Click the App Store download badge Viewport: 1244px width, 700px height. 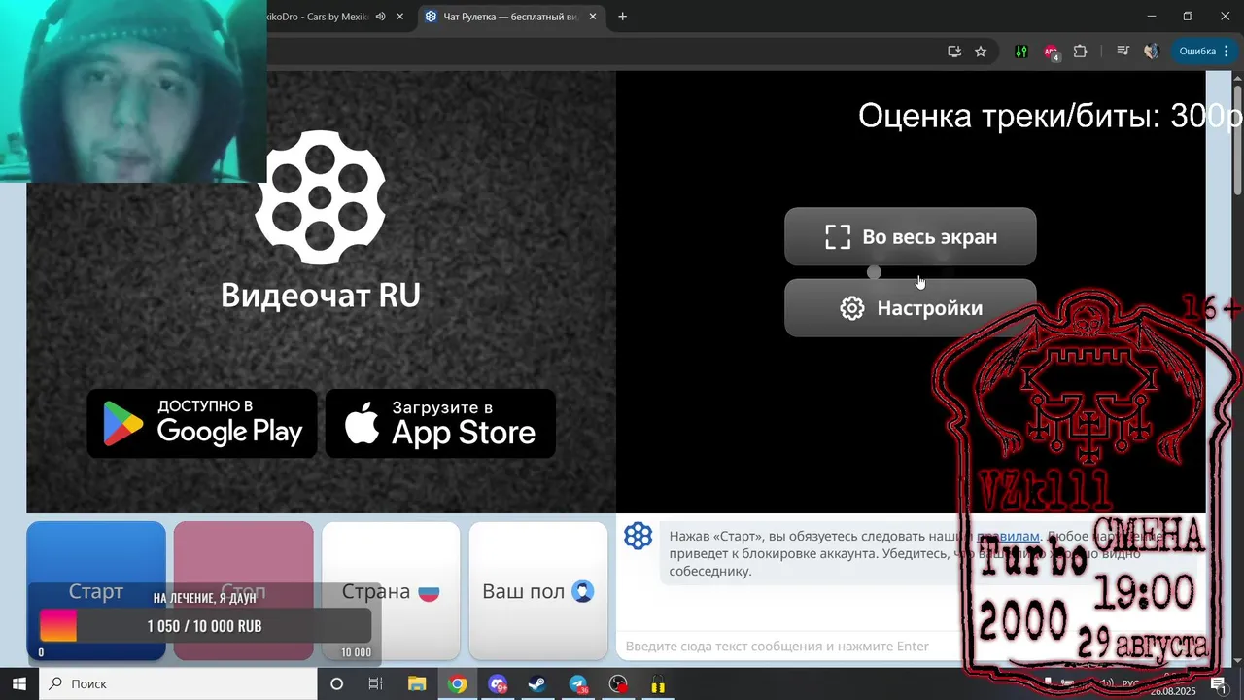[x=440, y=424]
